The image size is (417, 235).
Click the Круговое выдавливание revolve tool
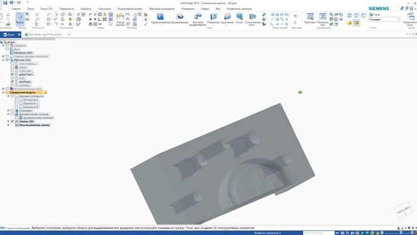(197, 19)
